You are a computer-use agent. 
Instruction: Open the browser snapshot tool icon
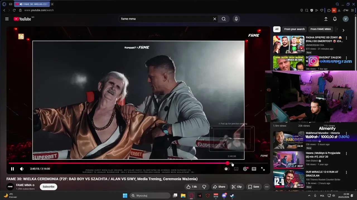tap(307, 10)
